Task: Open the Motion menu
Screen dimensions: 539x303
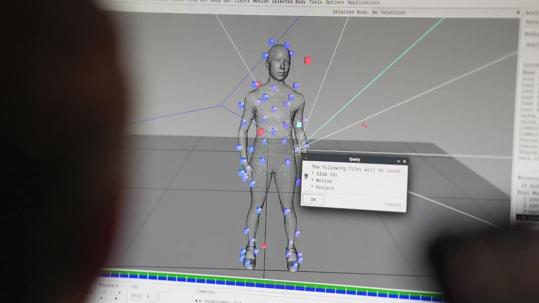Action: (261, 2)
